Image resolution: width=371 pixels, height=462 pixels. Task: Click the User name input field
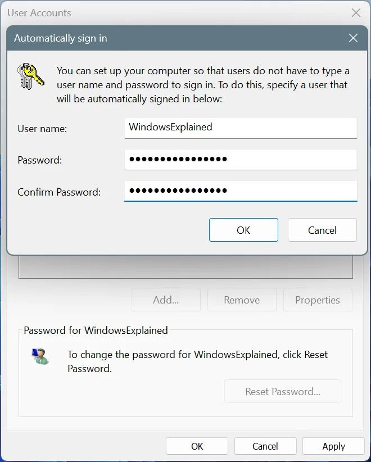241,128
